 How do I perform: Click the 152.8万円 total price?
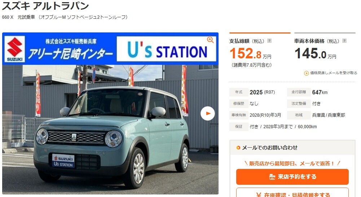[x=251, y=53]
